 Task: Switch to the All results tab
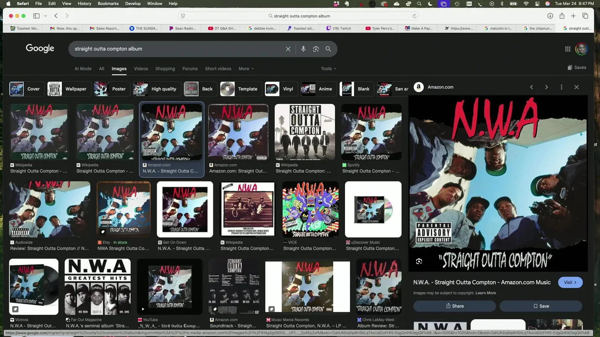click(x=101, y=69)
